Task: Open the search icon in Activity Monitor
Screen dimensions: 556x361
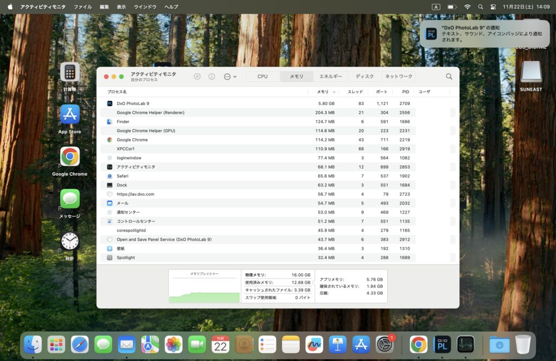Action: coord(449,77)
